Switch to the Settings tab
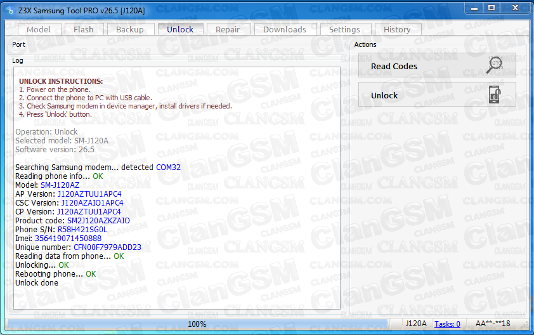 pyautogui.click(x=344, y=29)
